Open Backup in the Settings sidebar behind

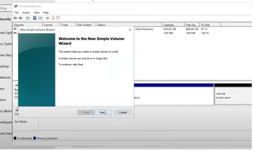(4, 66)
